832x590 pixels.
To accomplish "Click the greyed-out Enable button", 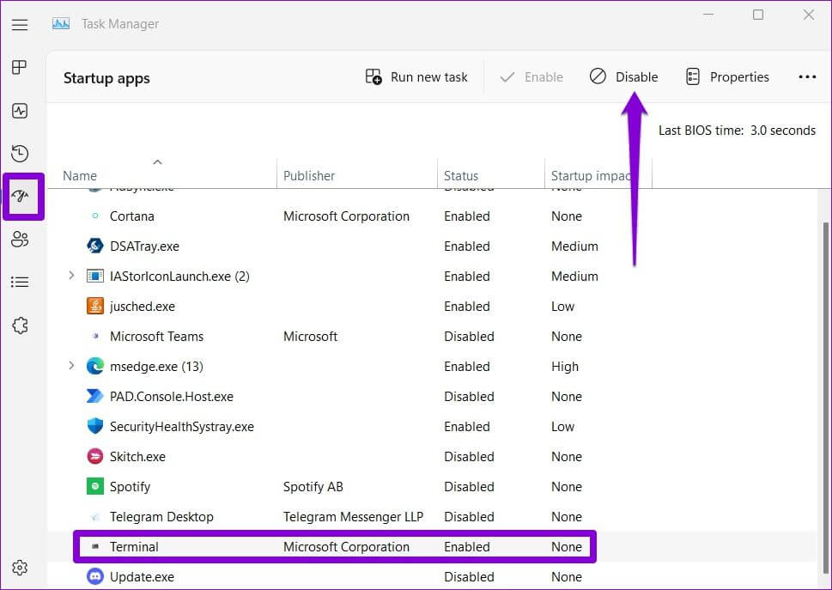I will click(x=531, y=77).
